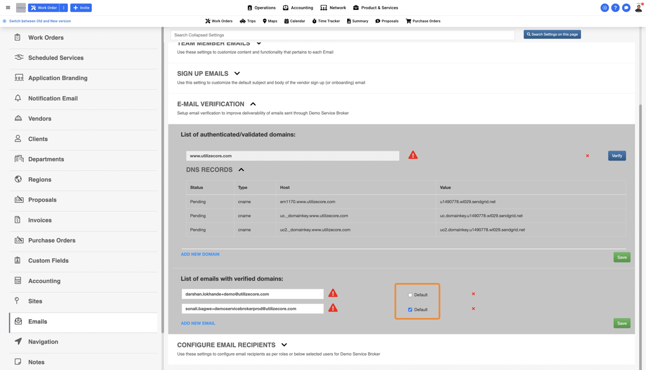Viewport: 646px width, 370px height.
Task: Click warning icon beside darshan.lokhande email
Action: tap(333, 293)
